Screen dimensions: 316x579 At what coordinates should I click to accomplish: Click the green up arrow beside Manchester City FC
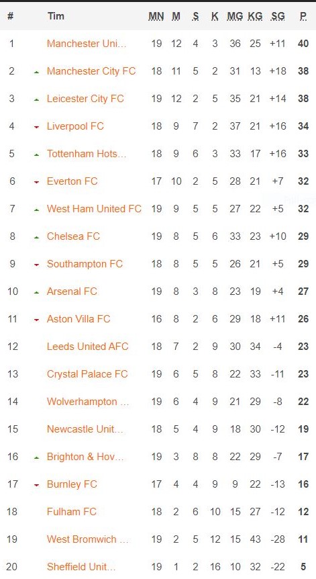click(36, 73)
